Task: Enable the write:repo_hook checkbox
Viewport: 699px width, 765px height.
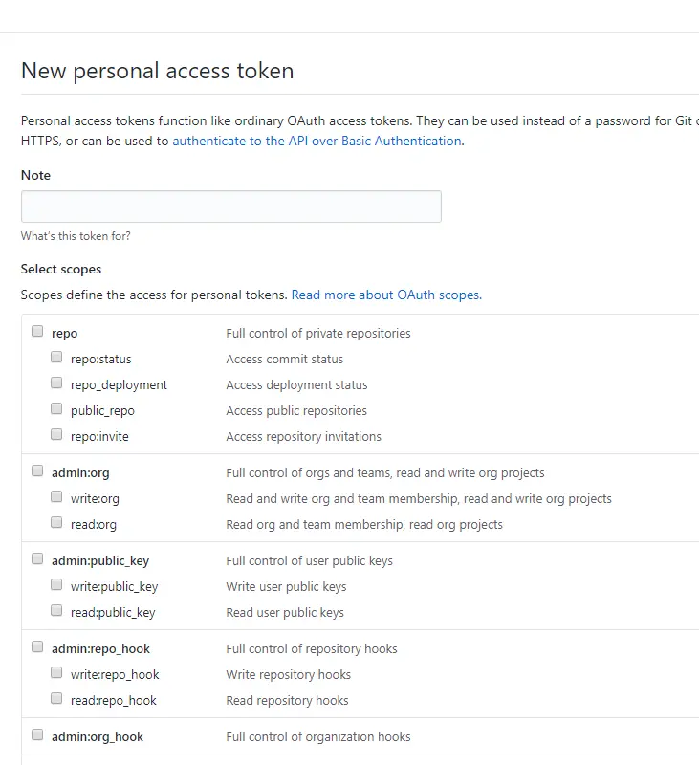Action: coord(56,671)
